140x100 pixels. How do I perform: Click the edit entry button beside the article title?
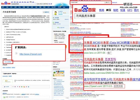[x=46, y=12]
